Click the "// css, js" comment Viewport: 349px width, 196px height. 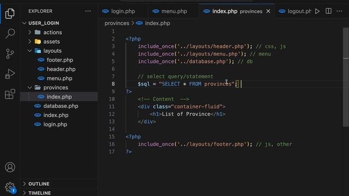(x=270, y=46)
